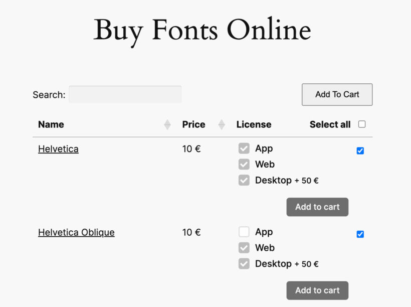Toggle the App license for Helvetica
411x307 pixels.
coord(244,148)
